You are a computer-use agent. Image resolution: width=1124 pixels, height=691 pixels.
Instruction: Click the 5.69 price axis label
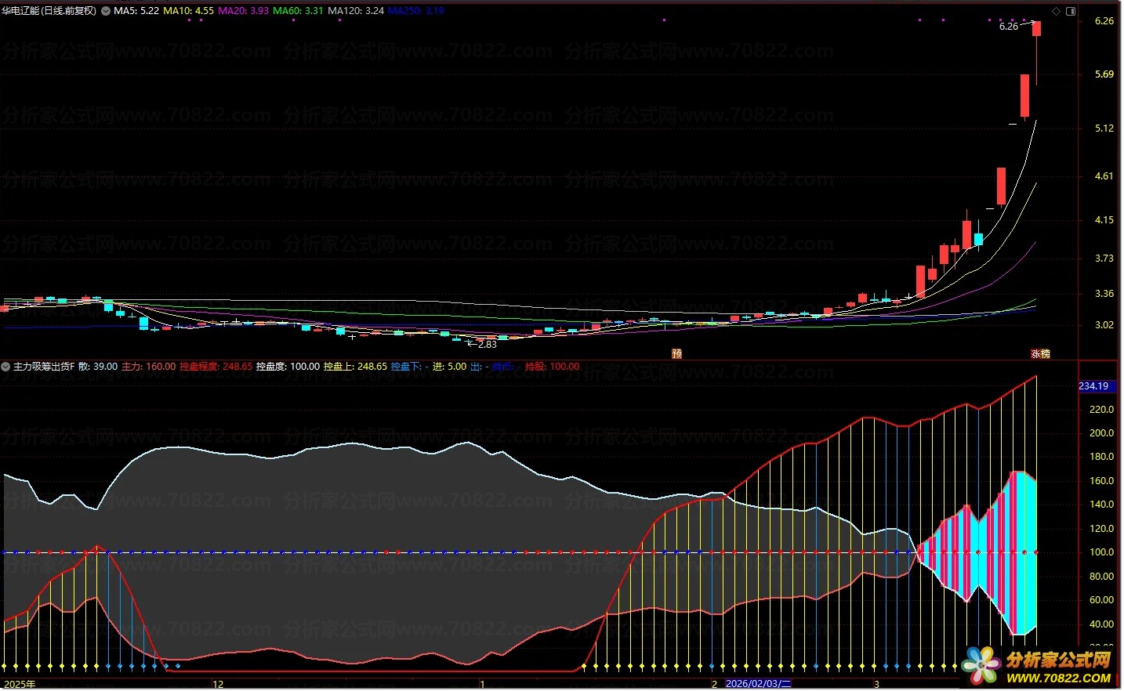tap(1104, 74)
